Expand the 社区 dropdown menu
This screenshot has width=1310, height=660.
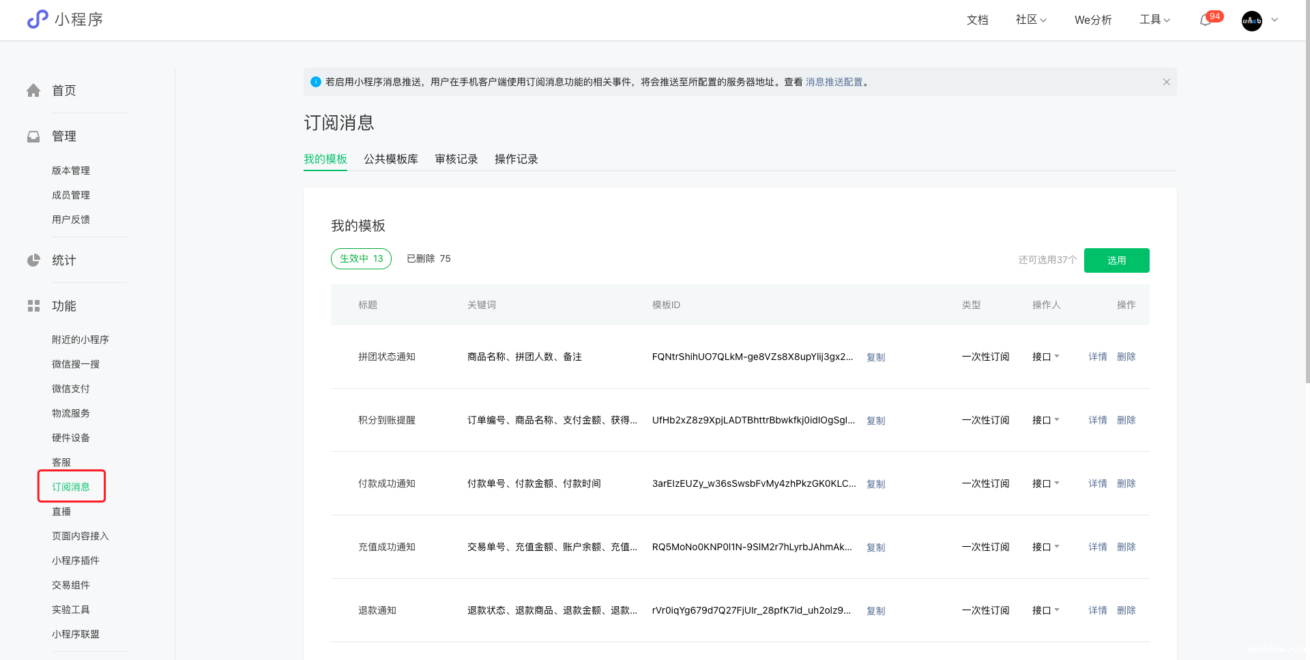click(x=1030, y=20)
